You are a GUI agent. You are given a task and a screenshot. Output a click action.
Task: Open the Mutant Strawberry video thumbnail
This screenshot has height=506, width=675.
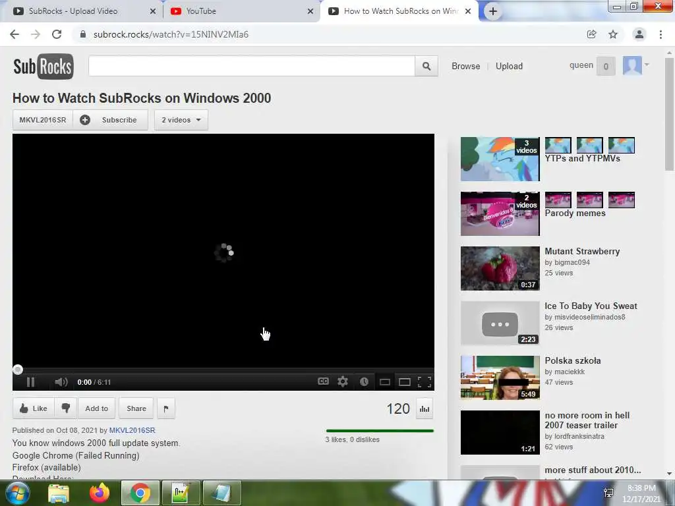[x=500, y=269]
